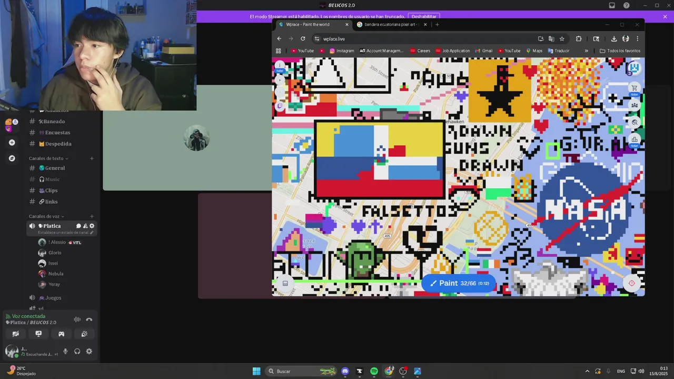Open the Clips text channel
This screenshot has width=674, height=379.
(50, 191)
